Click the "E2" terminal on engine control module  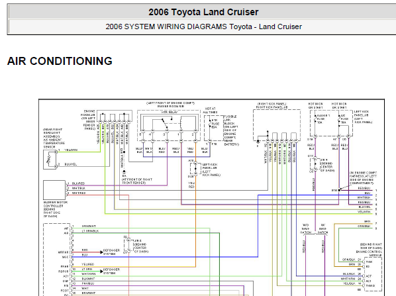pyautogui.click(x=368, y=266)
